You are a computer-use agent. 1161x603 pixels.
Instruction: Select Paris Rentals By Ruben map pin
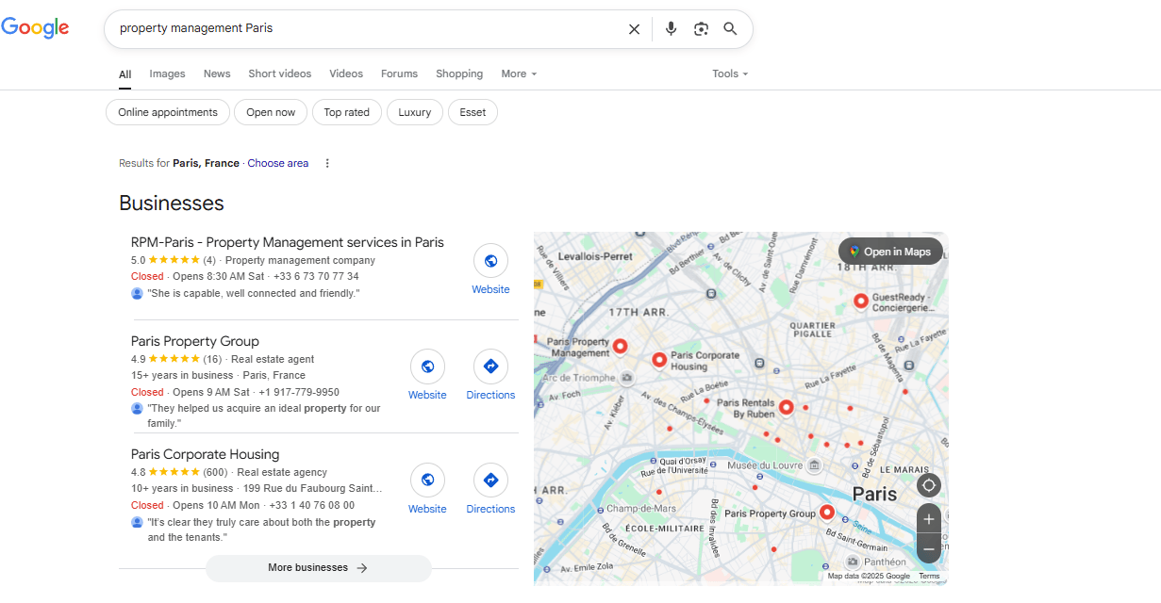click(786, 408)
